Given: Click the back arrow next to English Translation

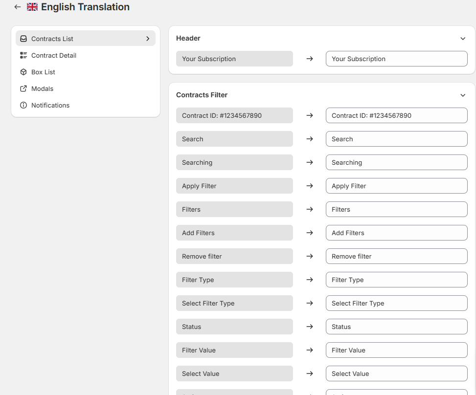Looking at the screenshot, I should (18, 7).
